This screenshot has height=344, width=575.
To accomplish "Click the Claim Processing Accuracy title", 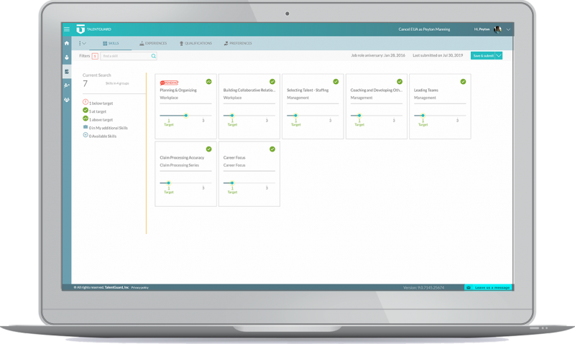I will tap(182, 157).
